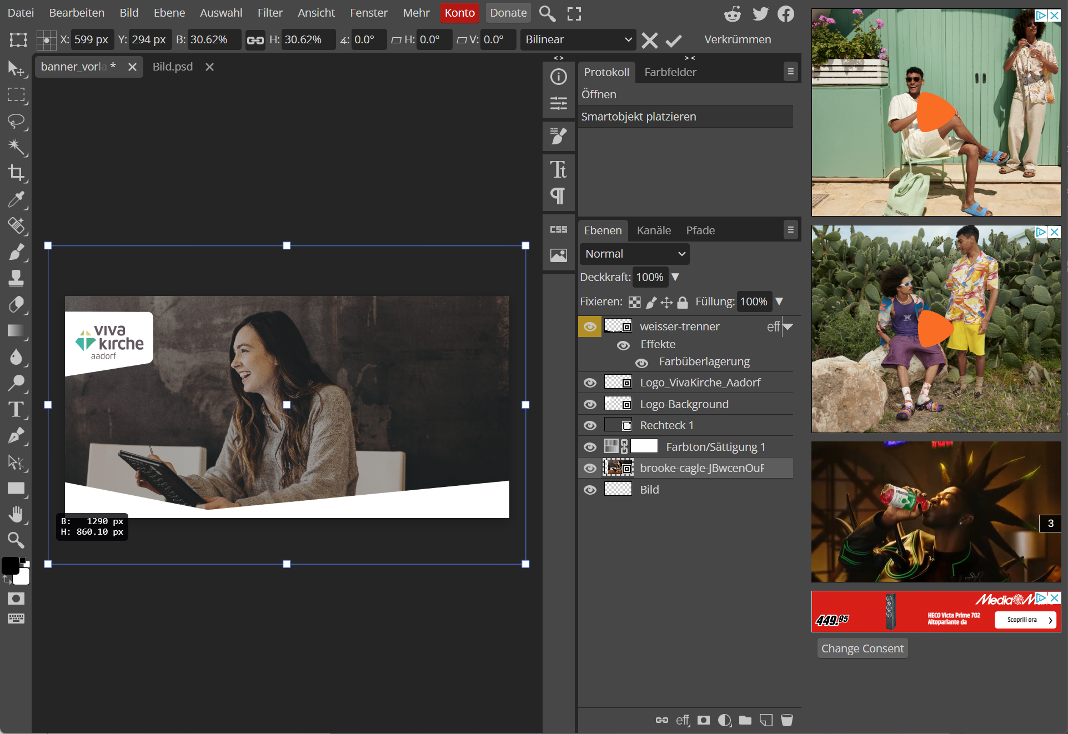Open the Normal blend mode dropdown

(634, 254)
